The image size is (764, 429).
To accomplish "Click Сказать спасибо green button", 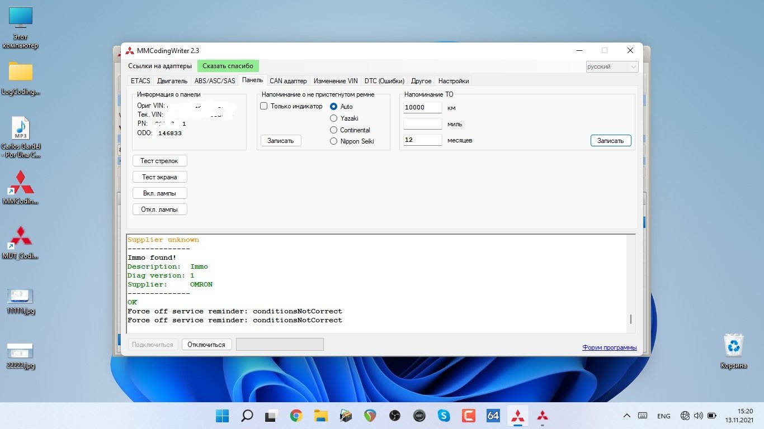I will point(228,66).
